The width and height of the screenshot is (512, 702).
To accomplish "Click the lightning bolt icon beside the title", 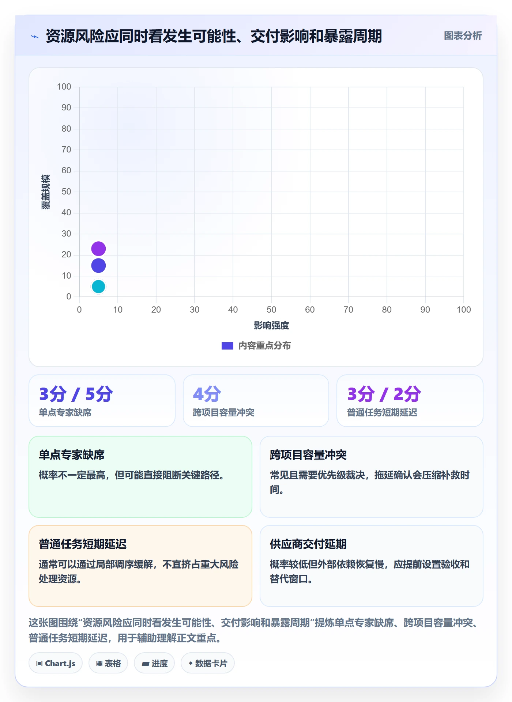I will click(x=35, y=37).
